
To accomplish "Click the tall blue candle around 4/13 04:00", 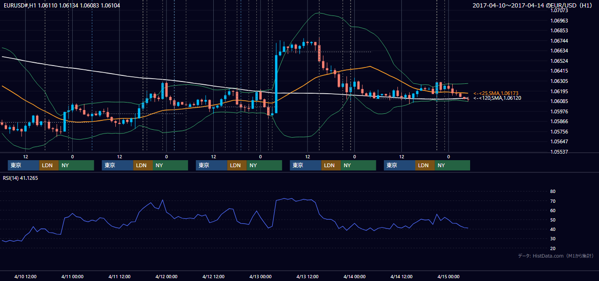I will coord(276,83).
